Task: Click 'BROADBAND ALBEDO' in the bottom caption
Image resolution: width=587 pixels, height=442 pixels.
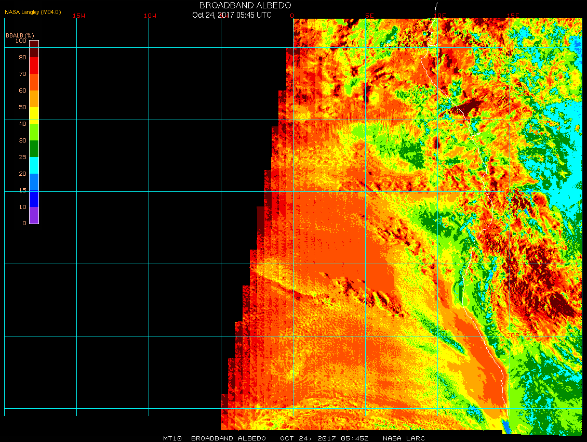Action: click(229, 438)
